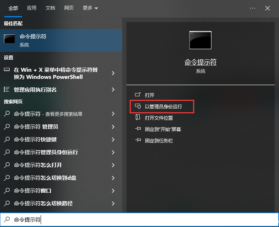Expand arrow for 命令提示符快捷键
The image size is (279, 227).
[113, 139]
